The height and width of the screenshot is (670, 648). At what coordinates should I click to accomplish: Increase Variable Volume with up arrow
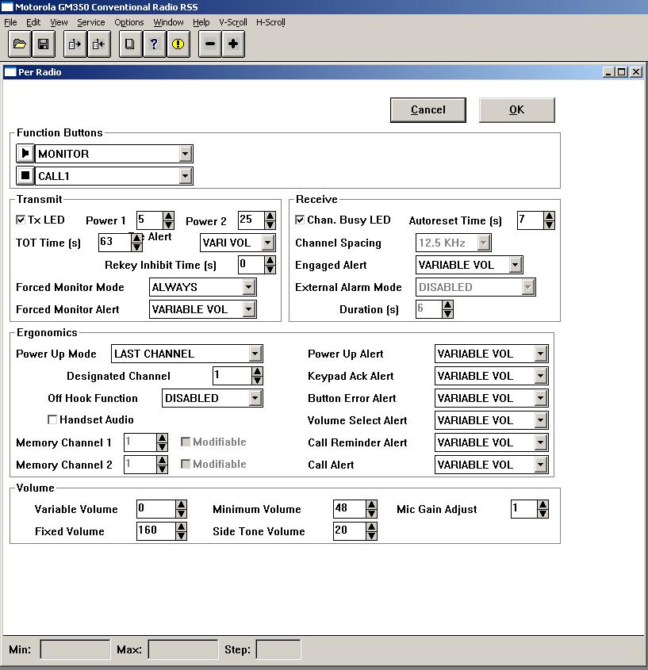pyautogui.click(x=182, y=504)
